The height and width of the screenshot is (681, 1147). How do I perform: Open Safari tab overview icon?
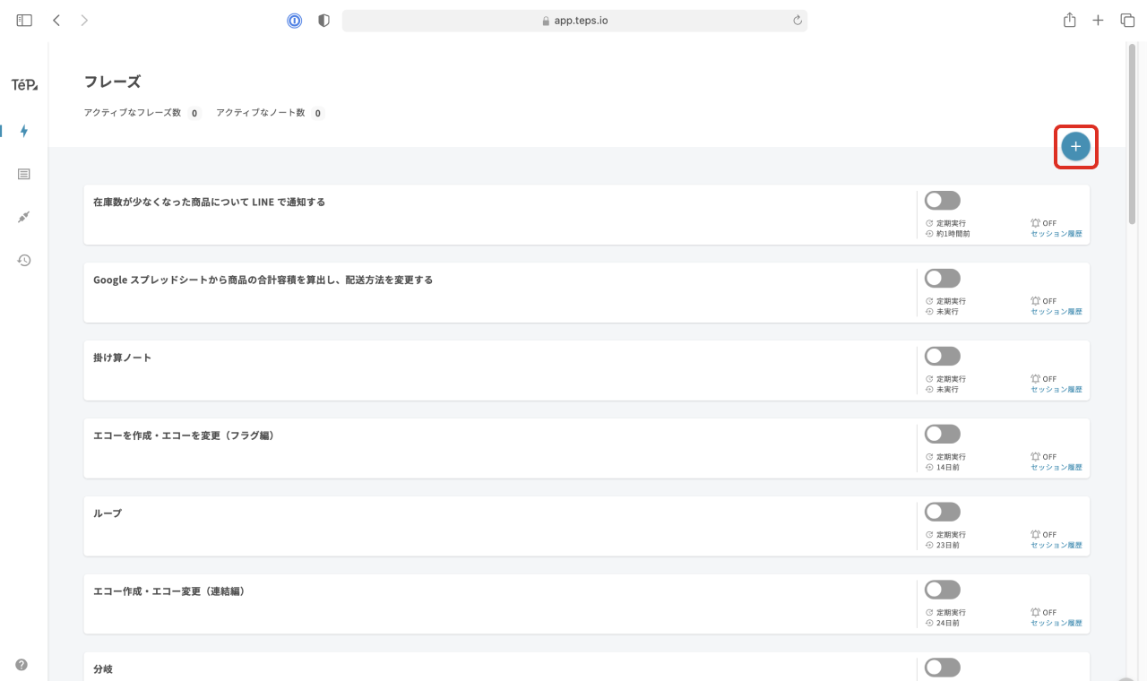(x=1127, y=20)
